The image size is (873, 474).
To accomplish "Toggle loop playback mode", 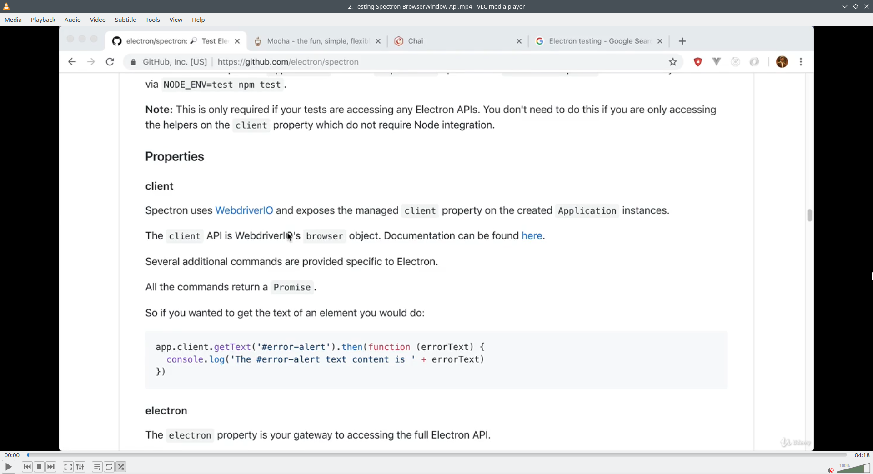I will [x=109, y=467].
